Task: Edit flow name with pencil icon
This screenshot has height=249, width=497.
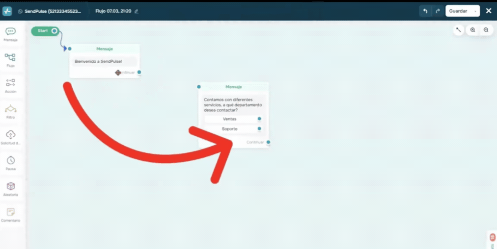Action: pyautogui.click(x=136, y=11)
